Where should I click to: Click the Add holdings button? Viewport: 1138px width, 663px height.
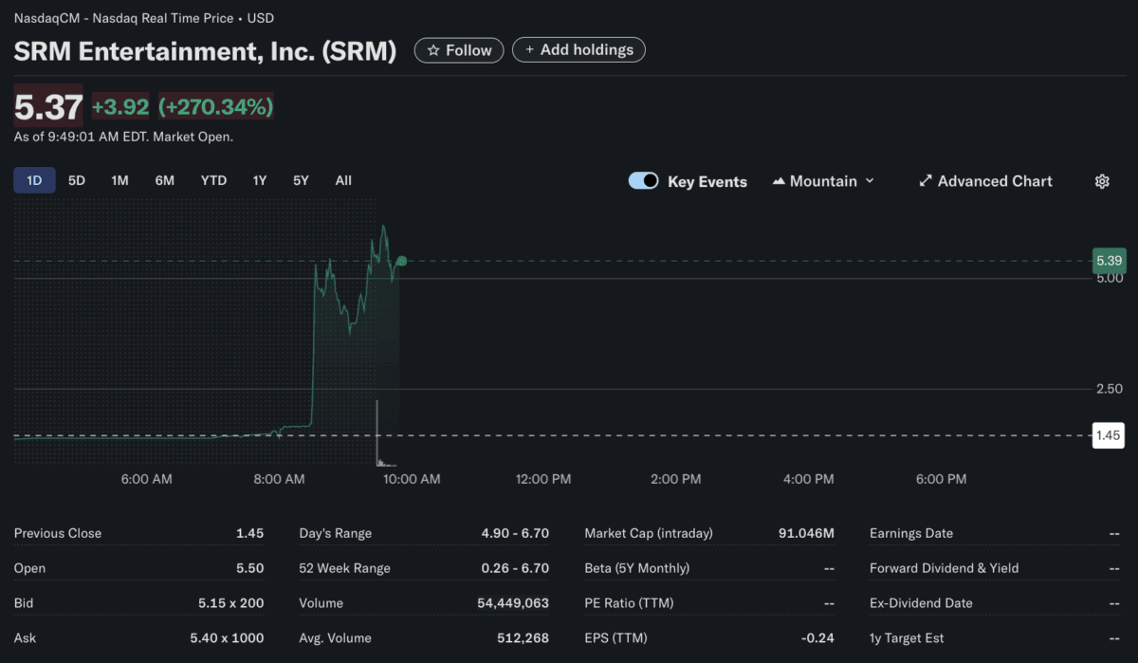point(578,49)
